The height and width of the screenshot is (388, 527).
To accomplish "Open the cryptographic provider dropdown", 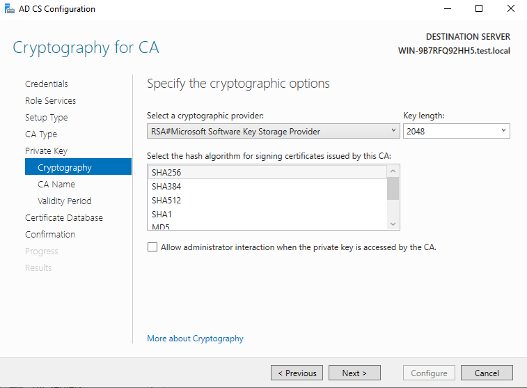I will [x=274, y=131].
